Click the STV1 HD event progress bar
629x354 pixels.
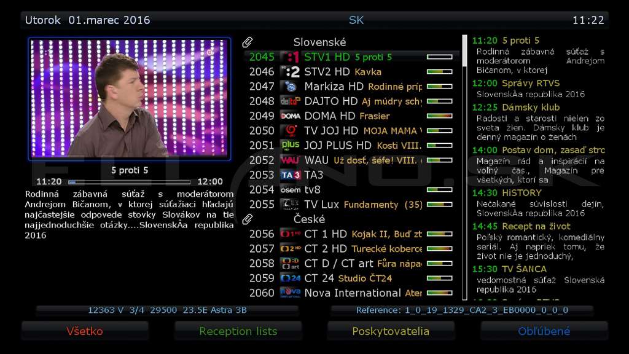(x=440, y=57)
